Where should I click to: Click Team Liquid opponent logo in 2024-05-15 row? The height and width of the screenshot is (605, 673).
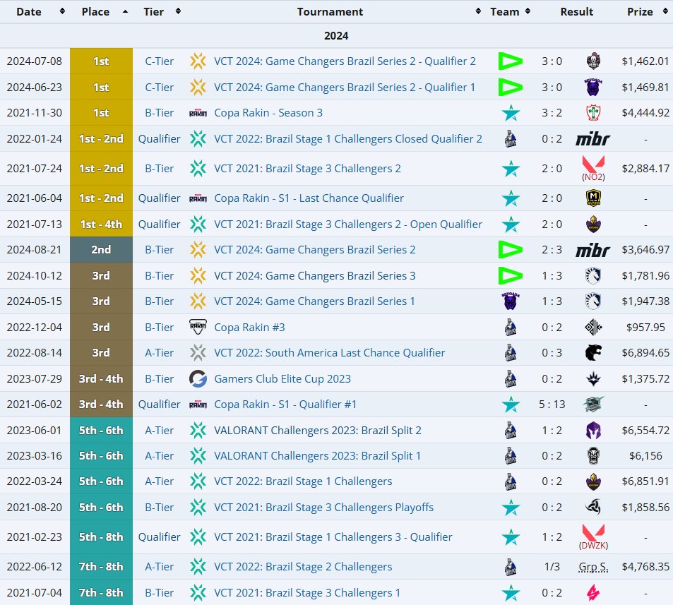[593, 301]
